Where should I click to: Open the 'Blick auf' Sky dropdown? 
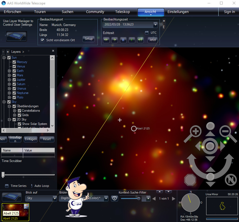(55, 199)
